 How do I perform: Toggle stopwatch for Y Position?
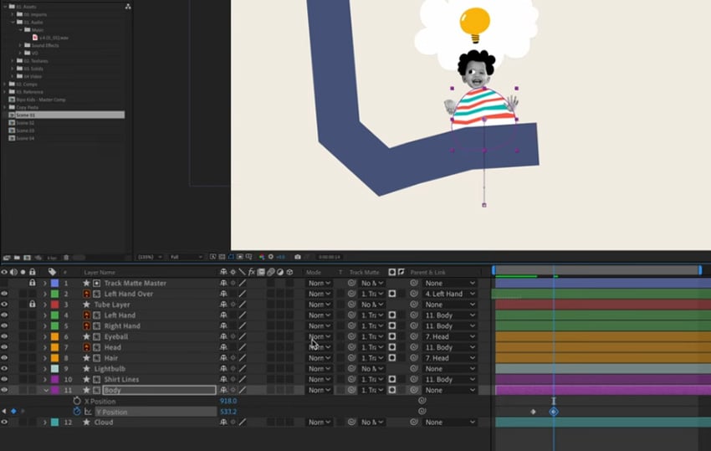click(77, 412)
